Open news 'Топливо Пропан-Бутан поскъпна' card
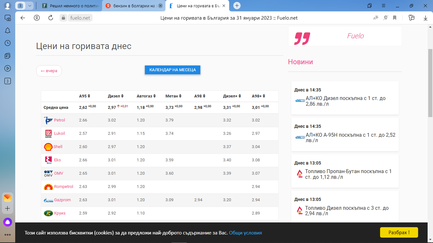433x243 pixels. 345,171
